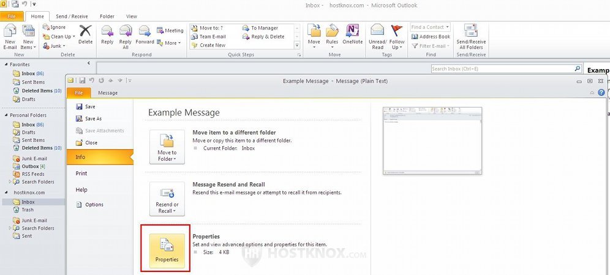
Task: Expand Search Folders under Personal Folders
Action: pos(10,182)
